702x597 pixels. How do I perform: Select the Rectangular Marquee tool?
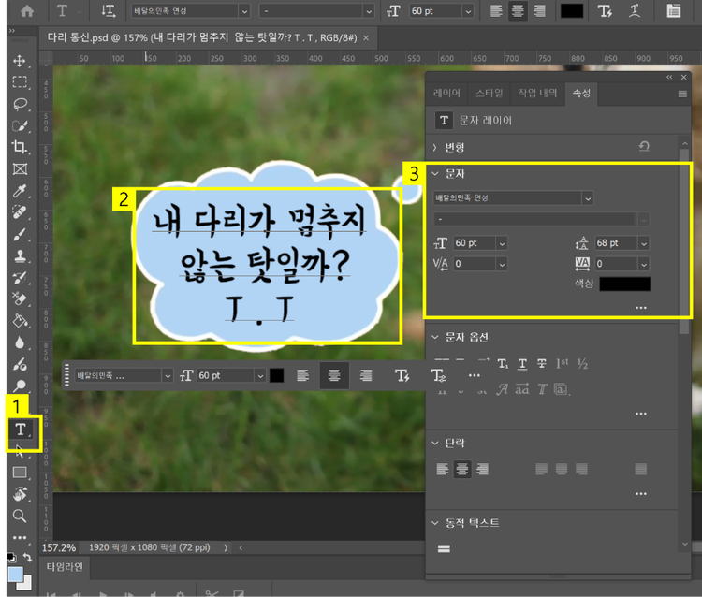click(x=20, y=82)
